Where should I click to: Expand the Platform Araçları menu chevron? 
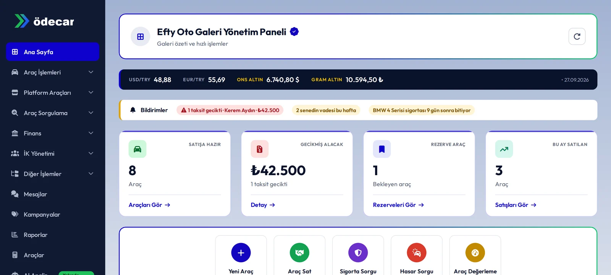[91, 93]
